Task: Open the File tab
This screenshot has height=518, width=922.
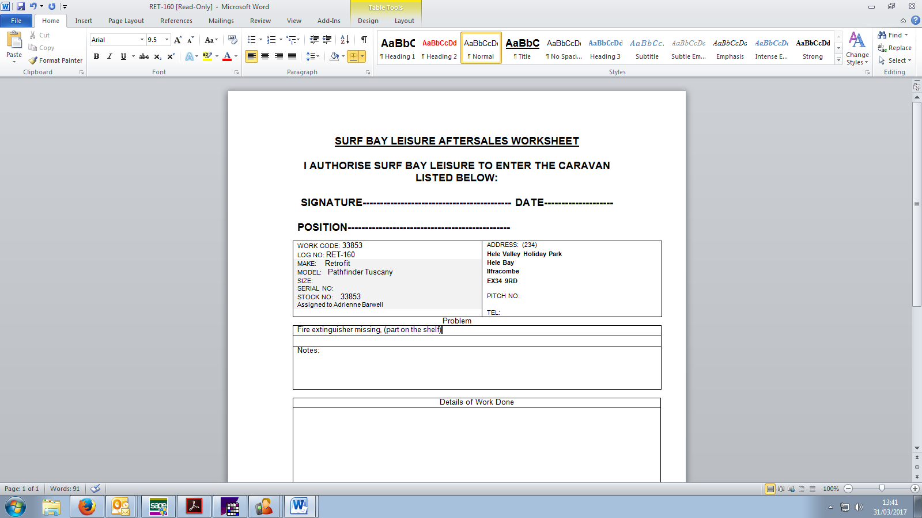Action: 16,21
